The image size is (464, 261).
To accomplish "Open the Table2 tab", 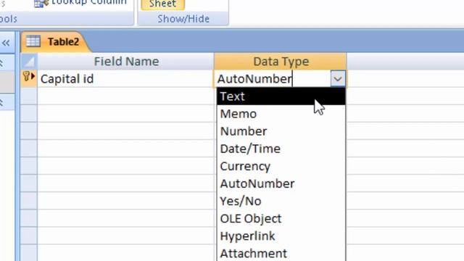I will tap(57, 42).
